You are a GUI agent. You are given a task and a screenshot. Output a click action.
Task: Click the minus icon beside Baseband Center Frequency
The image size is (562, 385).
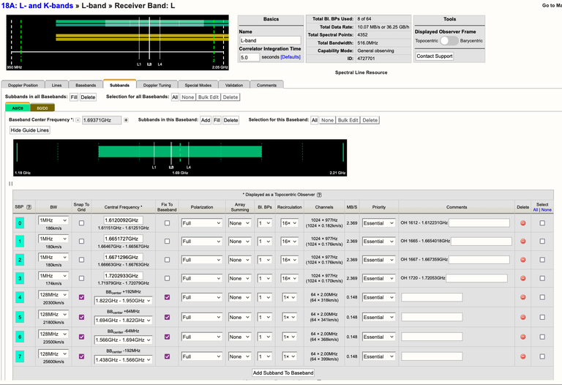[x=78, y=120]
